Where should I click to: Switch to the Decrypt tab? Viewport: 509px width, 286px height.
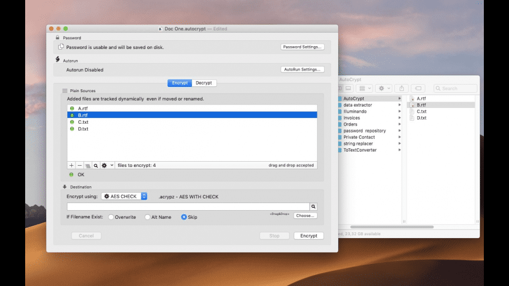204,83
